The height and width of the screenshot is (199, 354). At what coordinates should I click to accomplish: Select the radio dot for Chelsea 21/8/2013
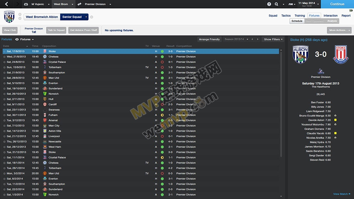click(4, 57)
